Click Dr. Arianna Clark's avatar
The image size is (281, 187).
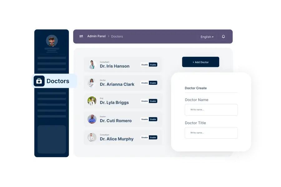[92, 83]
